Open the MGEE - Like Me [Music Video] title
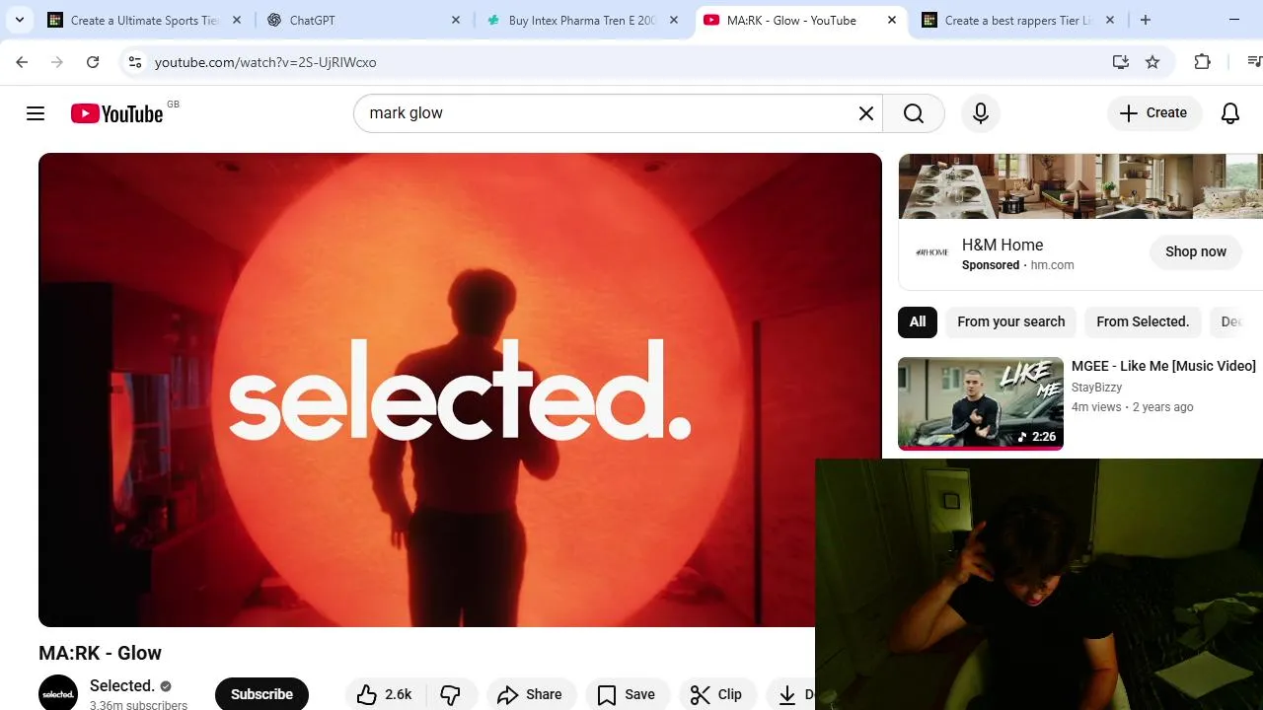 (1163, 366)
